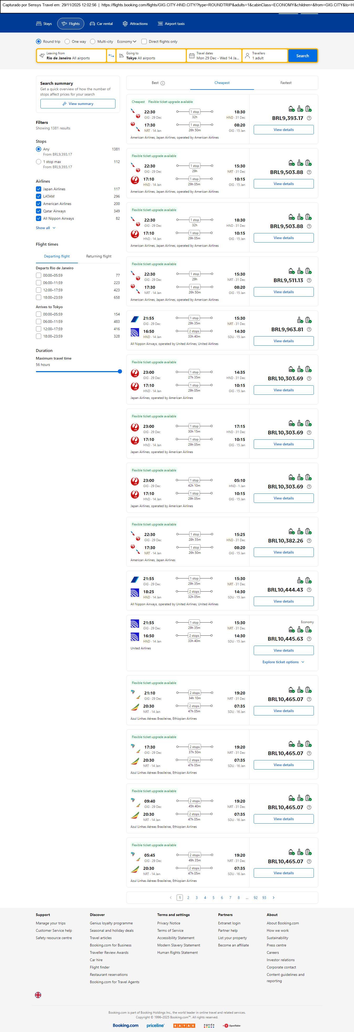This screenshot has height=1032, width=354.
Task: Click the UK flag language icon
Action: (x=38, y=995)
